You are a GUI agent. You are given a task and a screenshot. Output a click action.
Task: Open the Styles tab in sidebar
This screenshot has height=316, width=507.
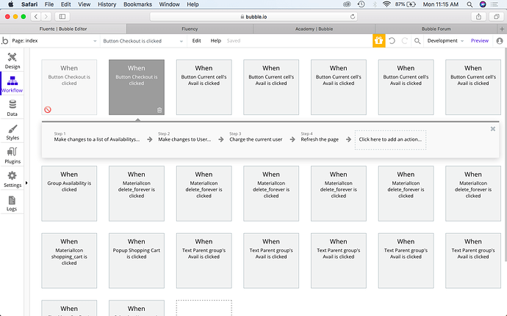(12, 132)
